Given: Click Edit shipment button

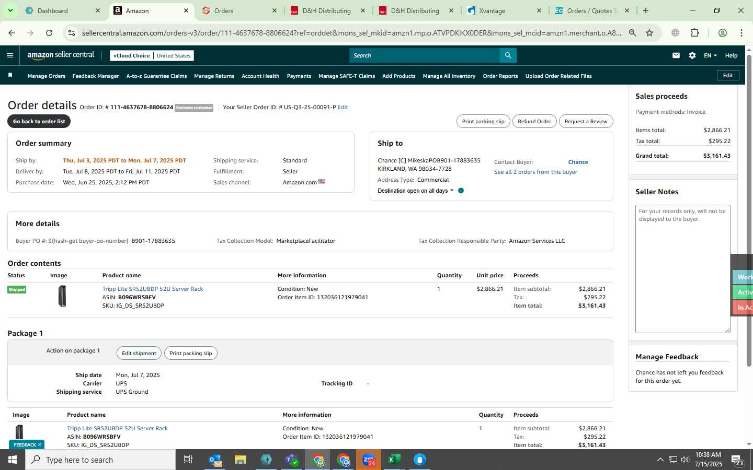Looking at the screenshot, I should tap(139, 353).
